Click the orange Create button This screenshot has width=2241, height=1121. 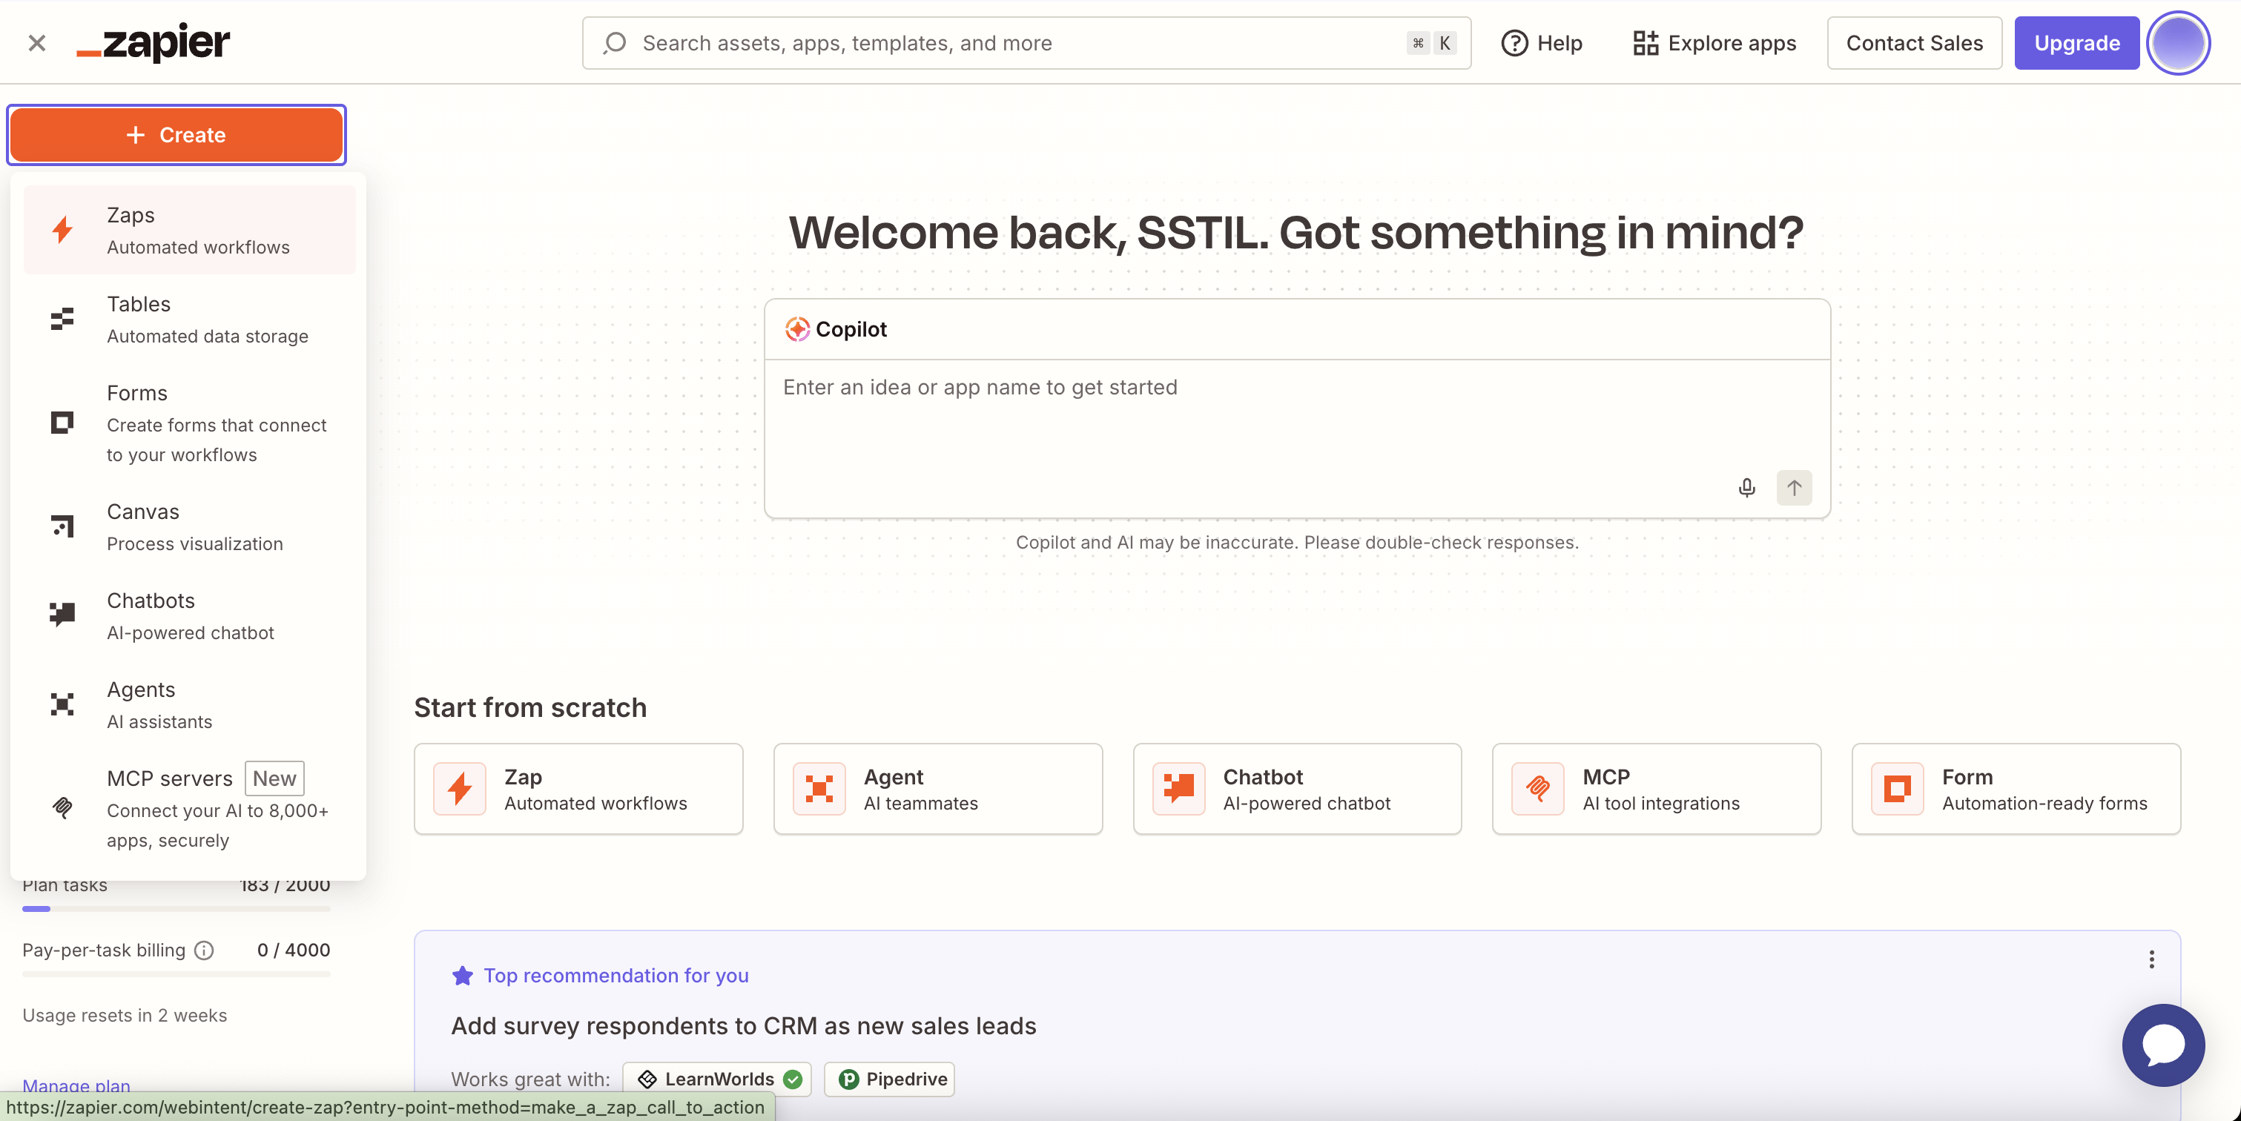click(x=176, y=135)
